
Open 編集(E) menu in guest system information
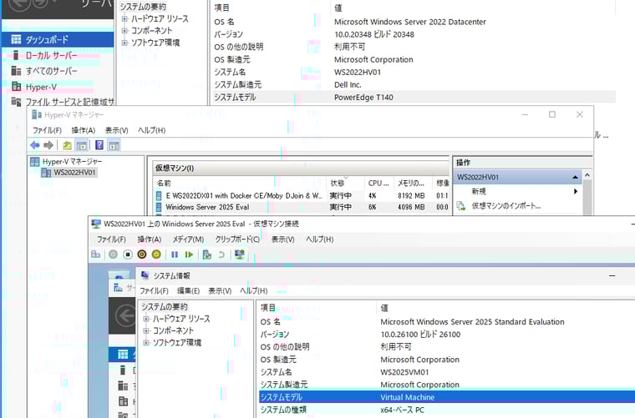pyautogui.click(x=188, y=290)
